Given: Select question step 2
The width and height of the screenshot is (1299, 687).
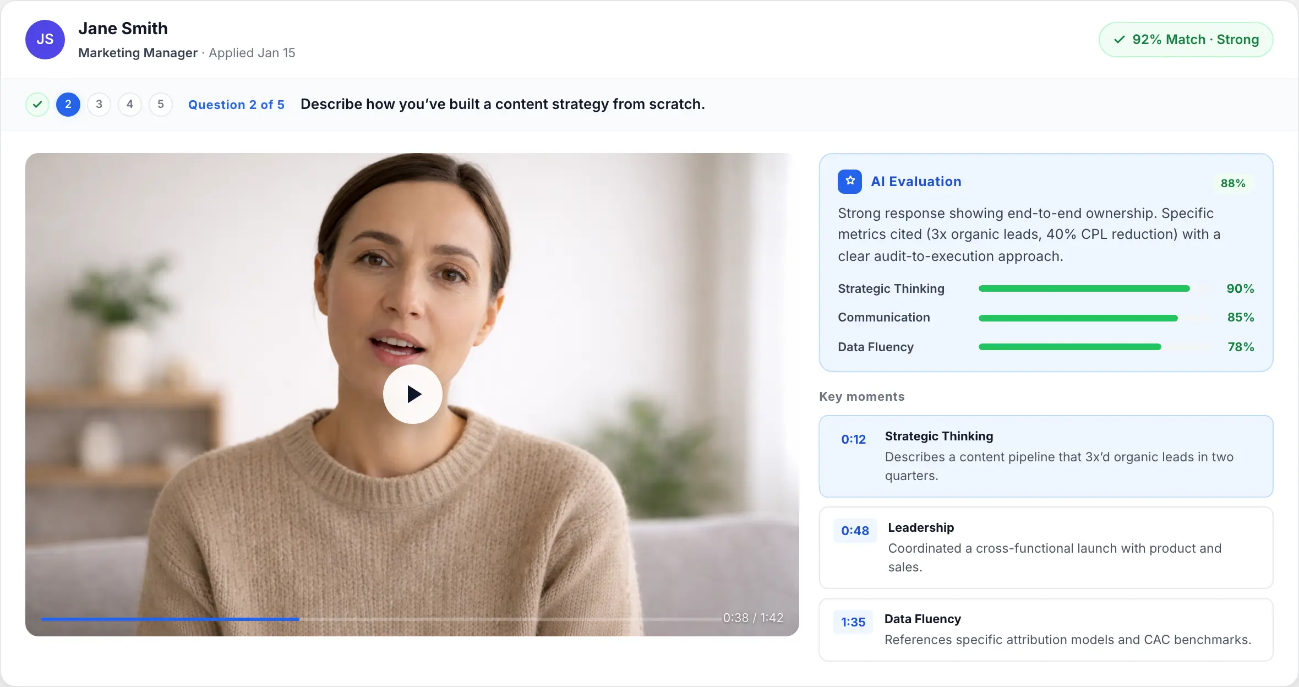Looking at the screenshot, I should coord(68,105).
